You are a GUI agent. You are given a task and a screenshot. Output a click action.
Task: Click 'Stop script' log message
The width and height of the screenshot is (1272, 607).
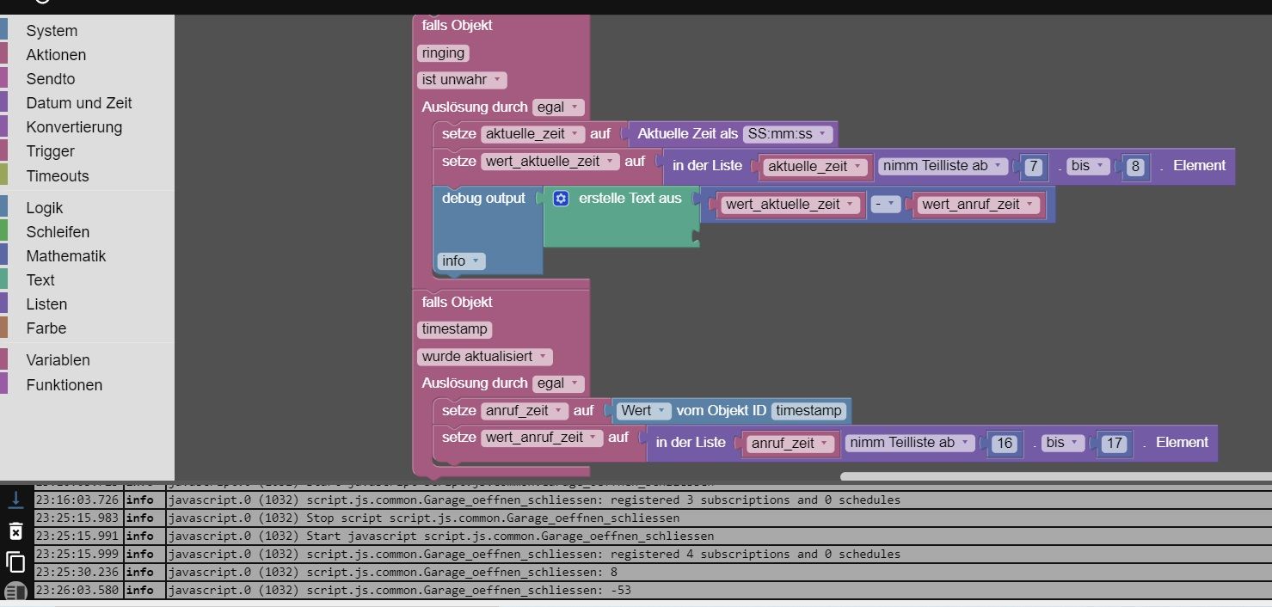(x=424, y=518)
